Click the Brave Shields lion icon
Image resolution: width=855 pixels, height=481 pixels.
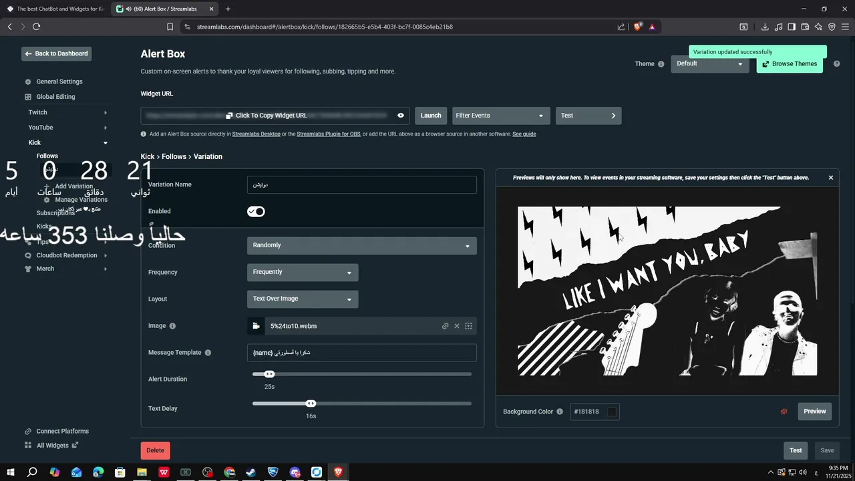pos(637,27)
